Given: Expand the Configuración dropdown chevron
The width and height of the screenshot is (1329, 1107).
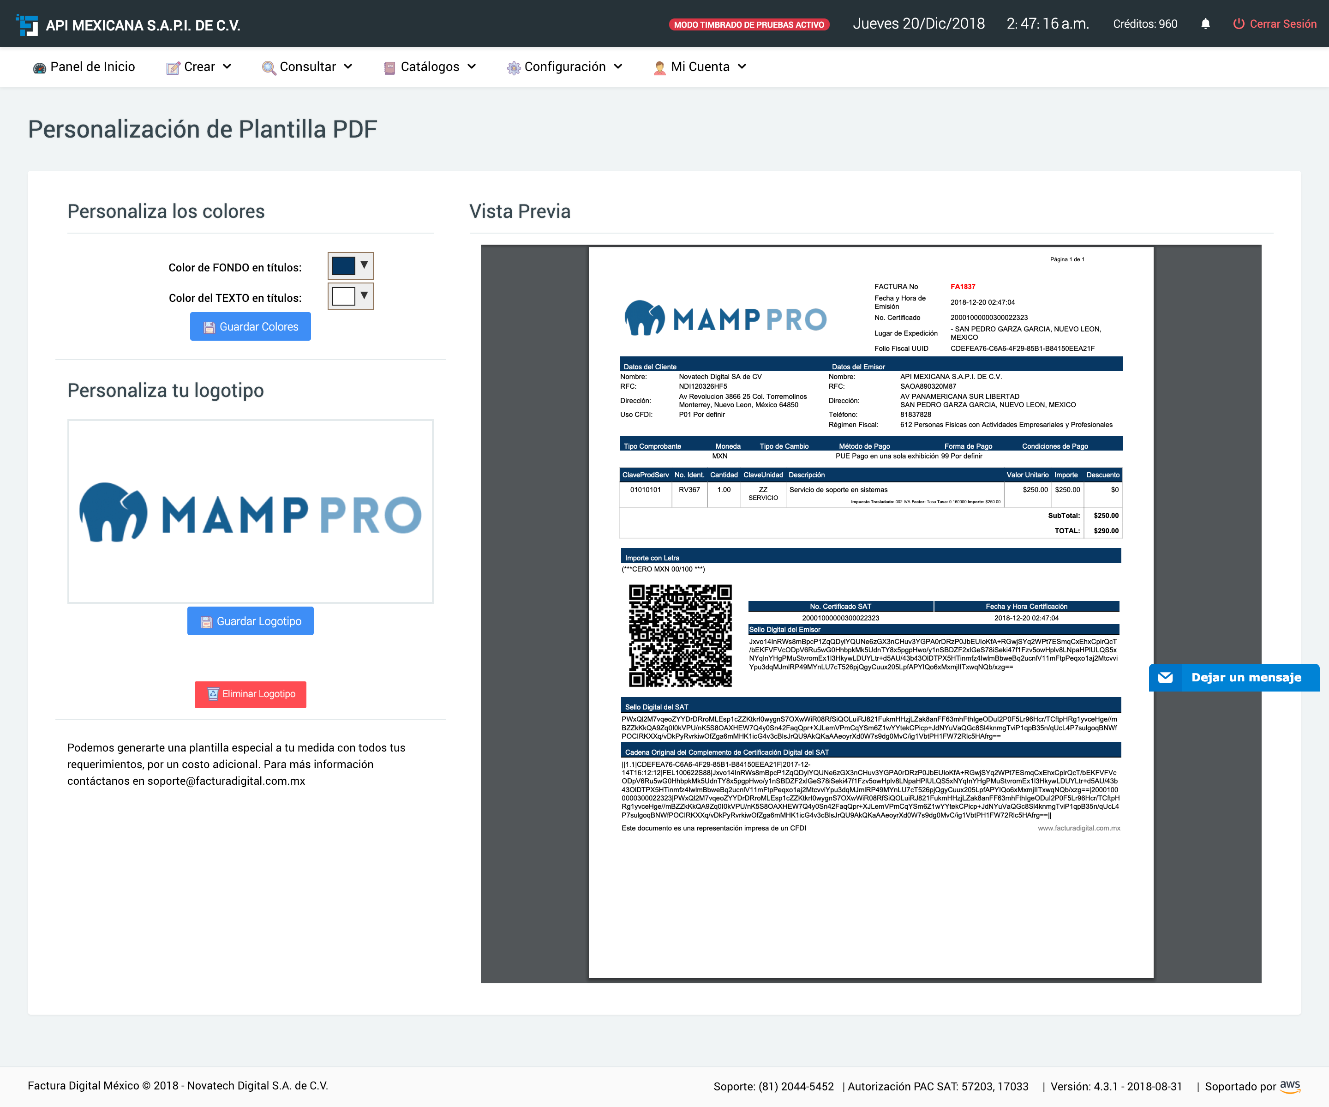Looking at the screenshot, I should click(618, 66).
